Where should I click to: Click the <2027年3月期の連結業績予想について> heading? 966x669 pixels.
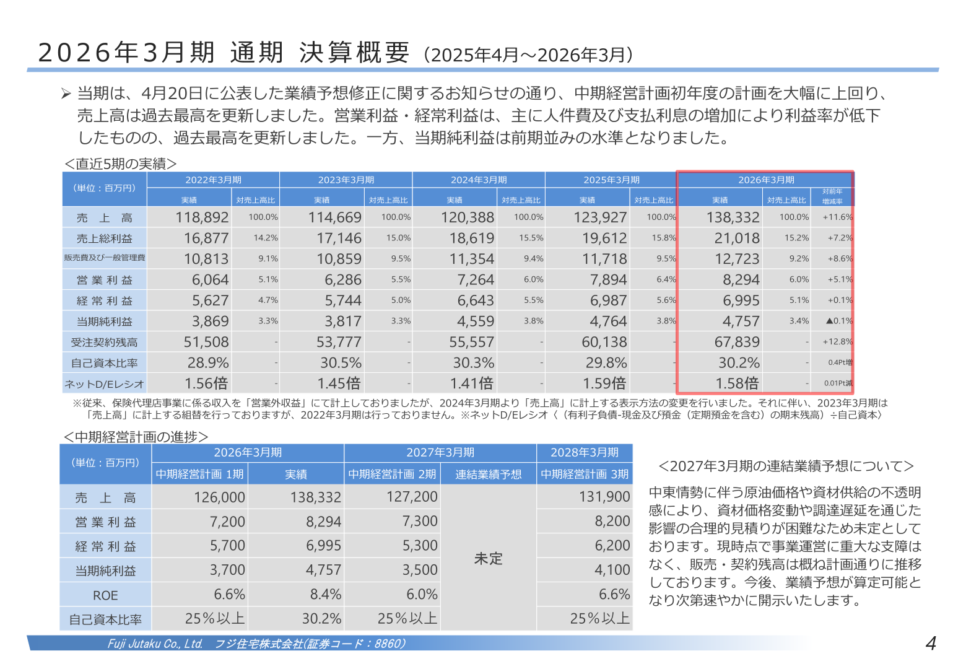[x=786, y=466]
